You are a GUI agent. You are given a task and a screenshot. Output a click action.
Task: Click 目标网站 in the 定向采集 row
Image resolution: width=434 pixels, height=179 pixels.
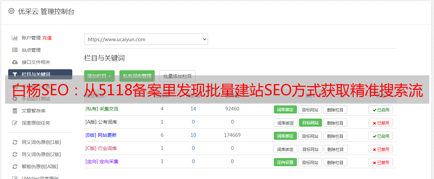310,162
